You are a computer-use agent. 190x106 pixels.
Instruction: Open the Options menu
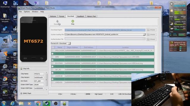(x=27, y=12)
